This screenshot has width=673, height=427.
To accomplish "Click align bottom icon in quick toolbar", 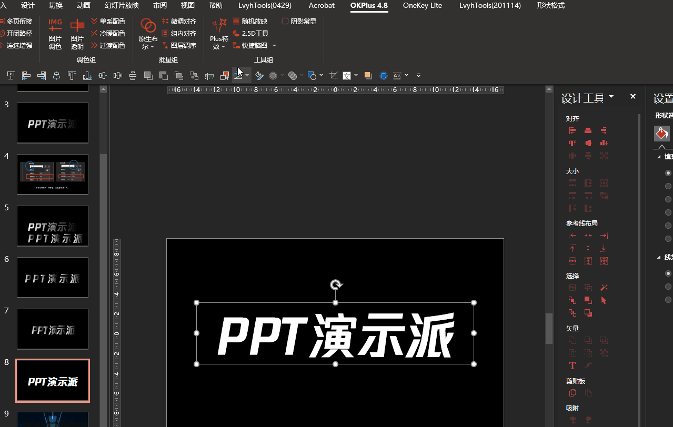I will [x=87, y=76].
